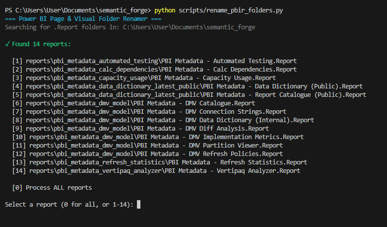The image size is (387, 227).
Task: Click the 'Calc Dependencies.Report' line [2]
Action: (154, 70)
